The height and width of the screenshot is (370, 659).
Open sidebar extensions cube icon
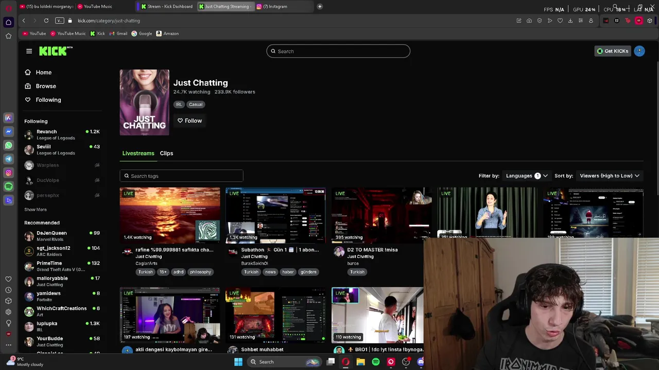(x=8, y=301)
